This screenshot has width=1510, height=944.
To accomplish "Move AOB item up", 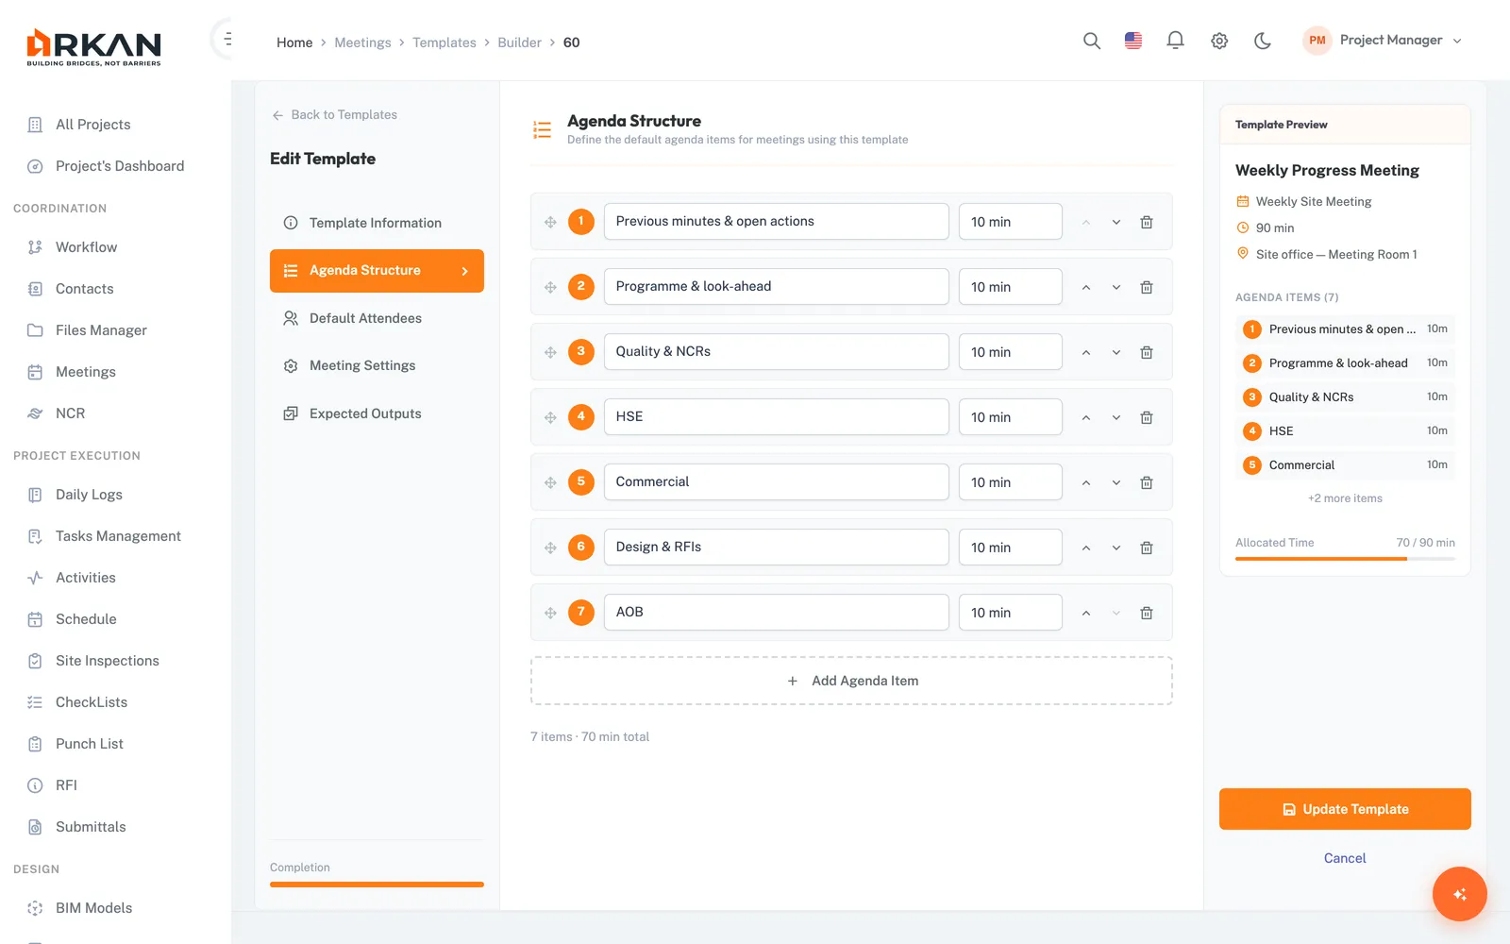I will (1086, 613).
